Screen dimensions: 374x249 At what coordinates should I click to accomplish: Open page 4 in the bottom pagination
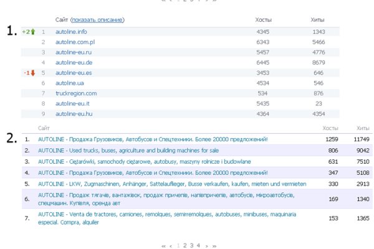tap(198, 245)
